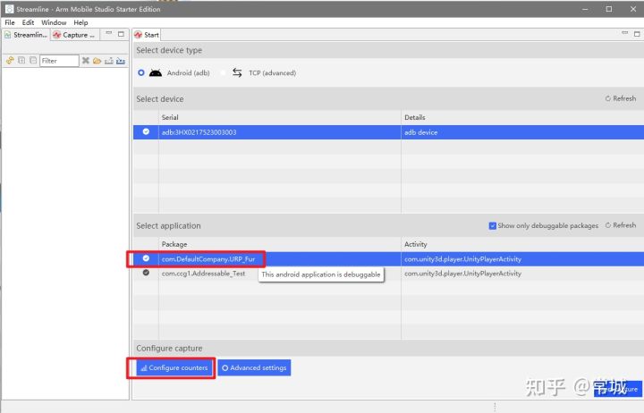Open the Edit menu

[28, 22]
